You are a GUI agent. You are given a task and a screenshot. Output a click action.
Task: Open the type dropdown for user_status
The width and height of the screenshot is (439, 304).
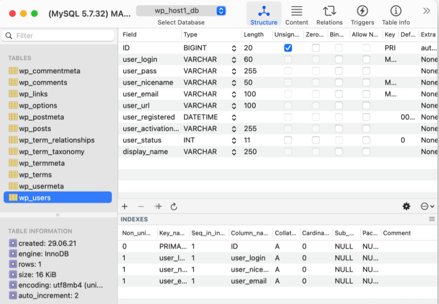[234, 140]
